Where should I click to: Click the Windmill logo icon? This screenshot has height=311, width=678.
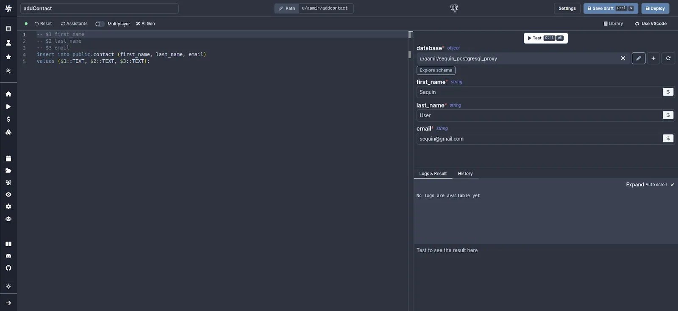[8, 8]
